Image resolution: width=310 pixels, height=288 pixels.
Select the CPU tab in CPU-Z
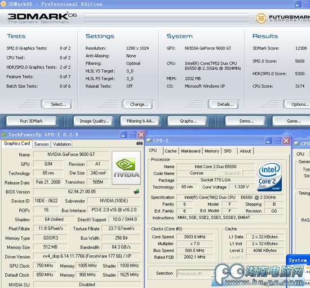click(x=153, y=151)
